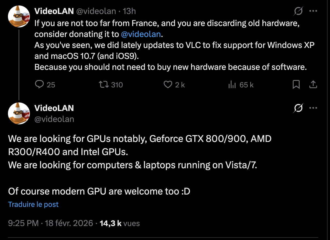View the 65 k analytics icon
330x240 pixels.
(x=232, y=85)
